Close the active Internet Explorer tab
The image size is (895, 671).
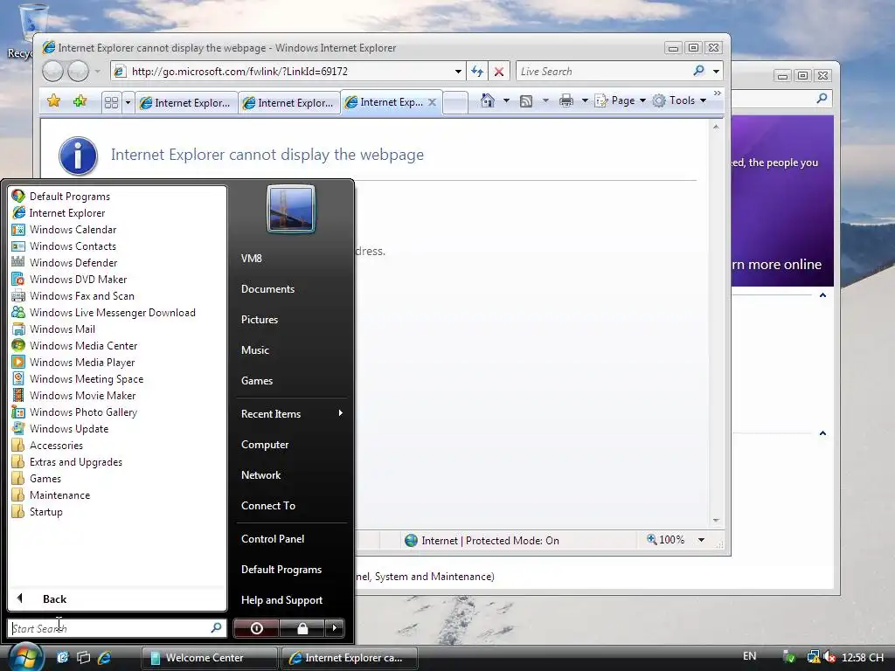pyautogui.click(x=432, y=102)
